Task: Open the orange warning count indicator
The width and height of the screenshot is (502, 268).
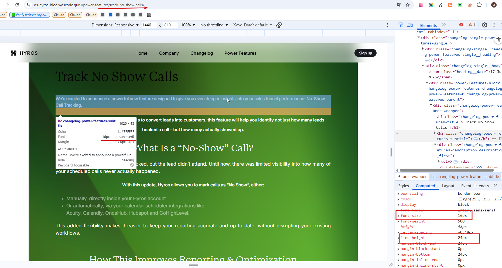Action: pyautogui.click(x=472, y=25)
